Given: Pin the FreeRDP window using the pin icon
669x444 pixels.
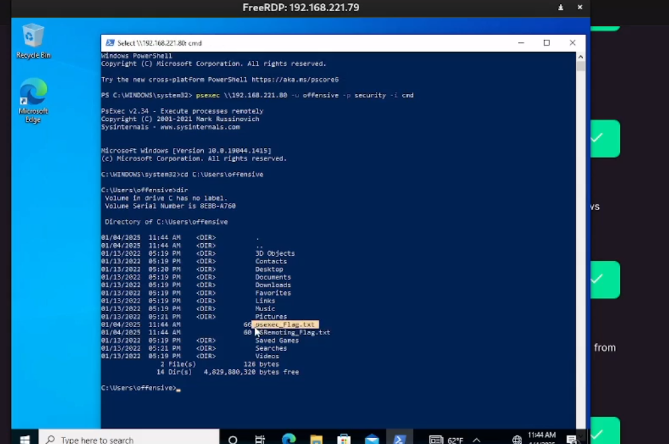Looking at the screenshot, I should [x=560, y=7].
